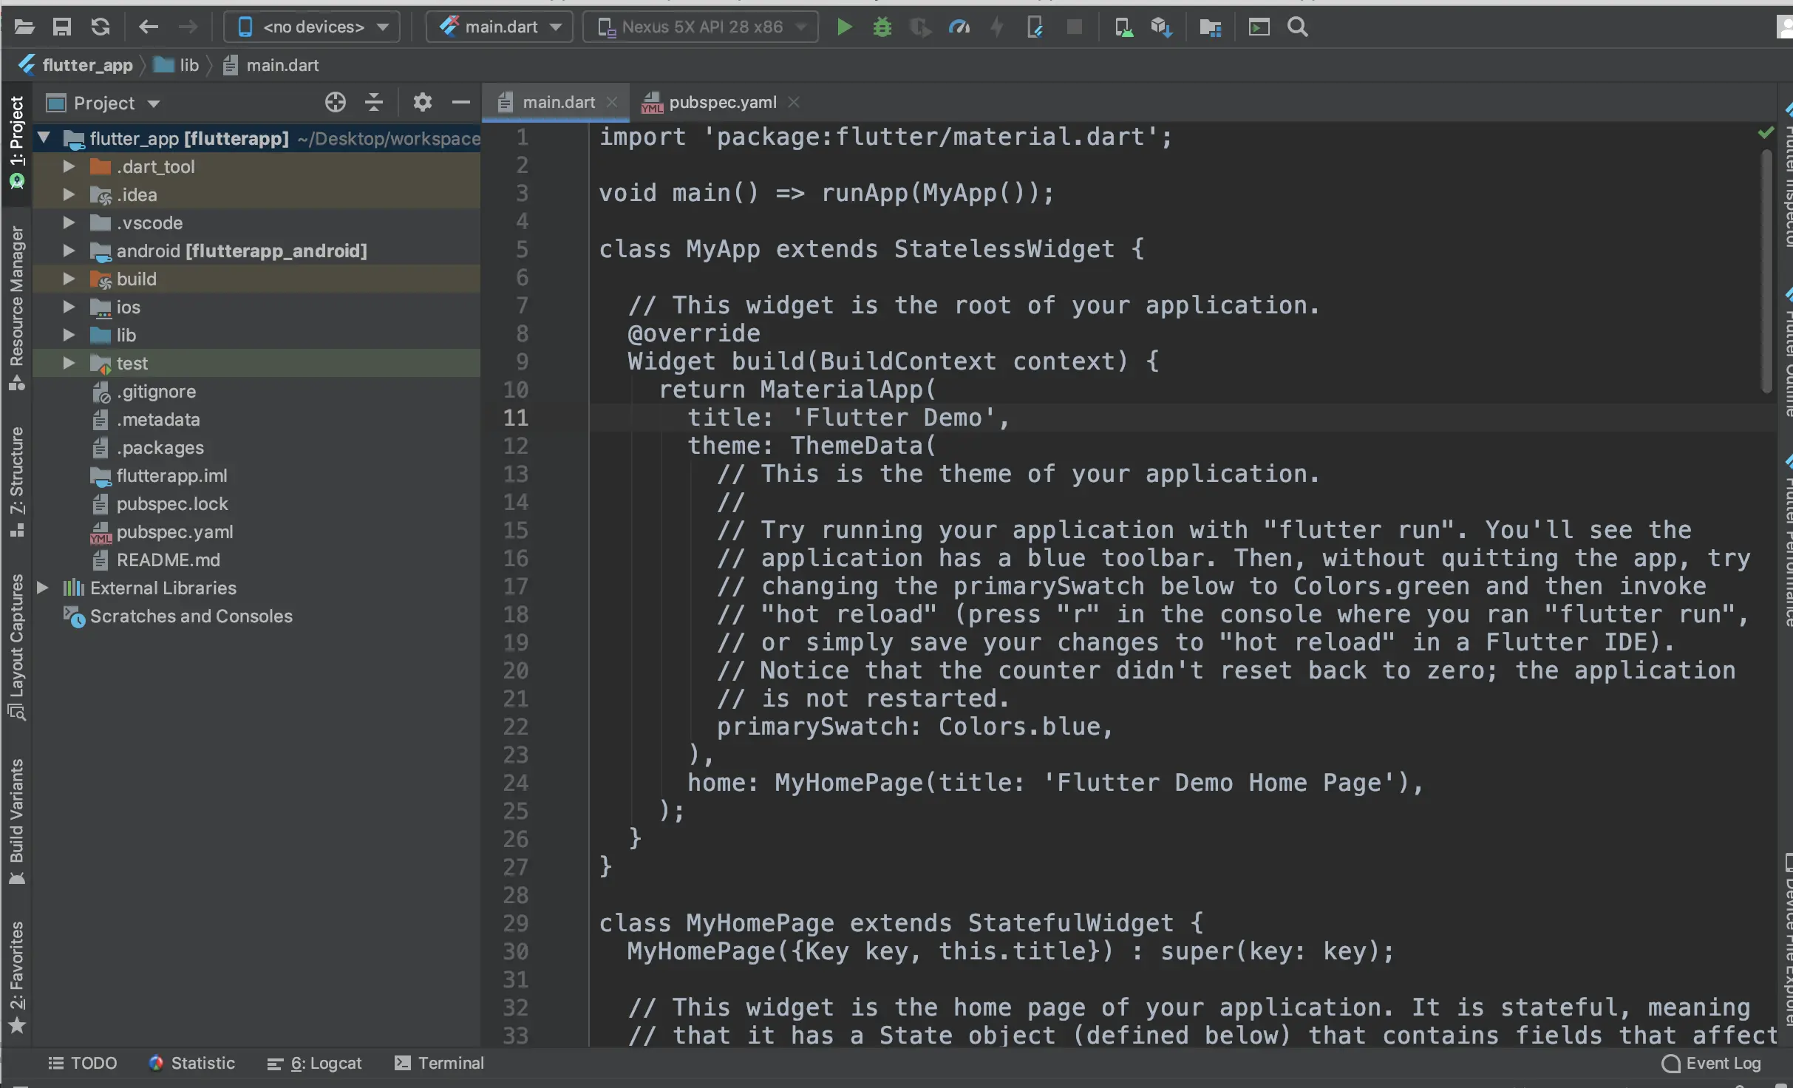This screenshot has height=1088, width=1793.
Task: Click the Search Everywhere magnifier icon
Action: pyautogui.click(x=1297, y=27)
